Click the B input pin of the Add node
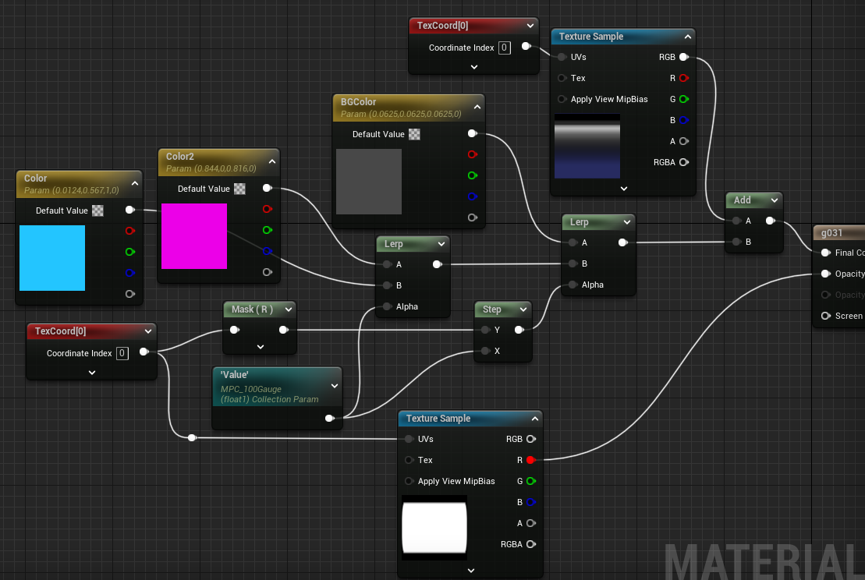This screenshot has height=580, width=865. coord(736,242)
